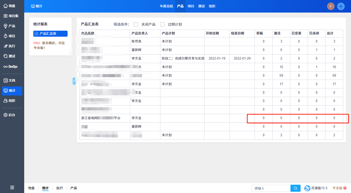This screenshot has width=351, height=193.
Task: Click the PRO 更多精彩 专业版 promo link
Action: [49, 45]
